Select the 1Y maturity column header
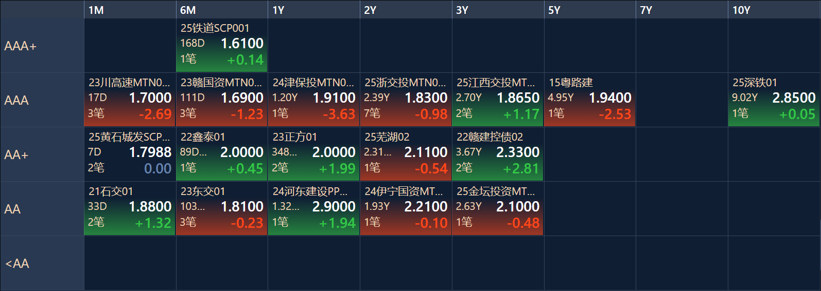The width and height of the screenshot is (821, 291). [314, 10]
